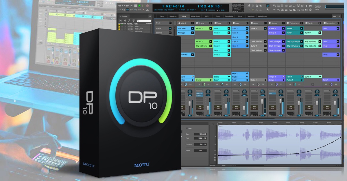Expand the Chunks panel menu

150,16
